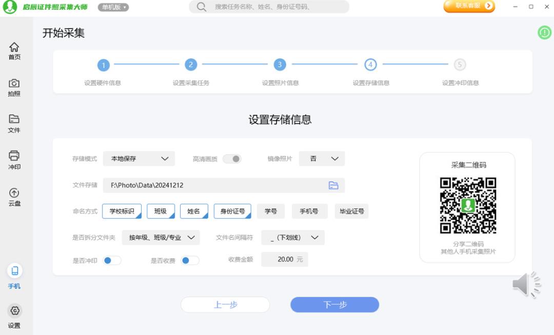Click the speaker volume icon

526,284
